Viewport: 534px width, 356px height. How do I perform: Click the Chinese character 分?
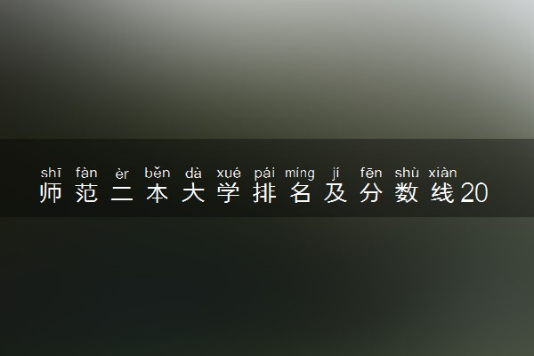371,193
